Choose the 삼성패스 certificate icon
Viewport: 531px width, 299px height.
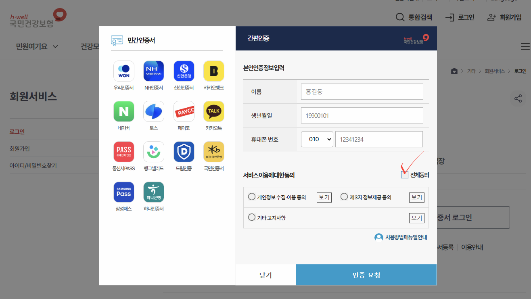coord(123,192)
